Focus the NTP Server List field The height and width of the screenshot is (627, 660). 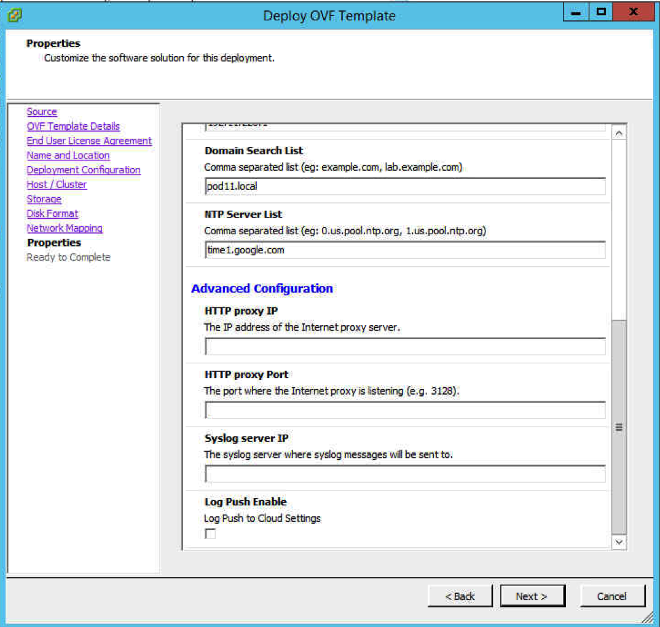[404, 250]
